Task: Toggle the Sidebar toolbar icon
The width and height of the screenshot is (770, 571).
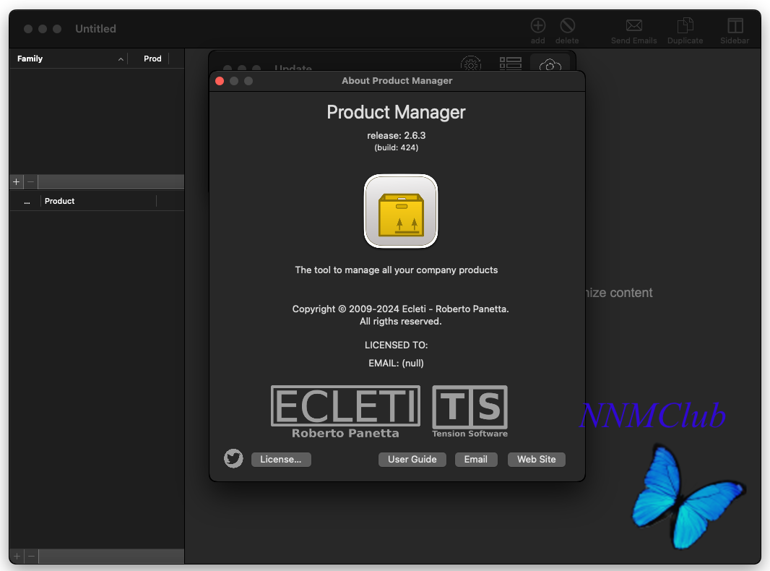Action: [x=735, y=25]
